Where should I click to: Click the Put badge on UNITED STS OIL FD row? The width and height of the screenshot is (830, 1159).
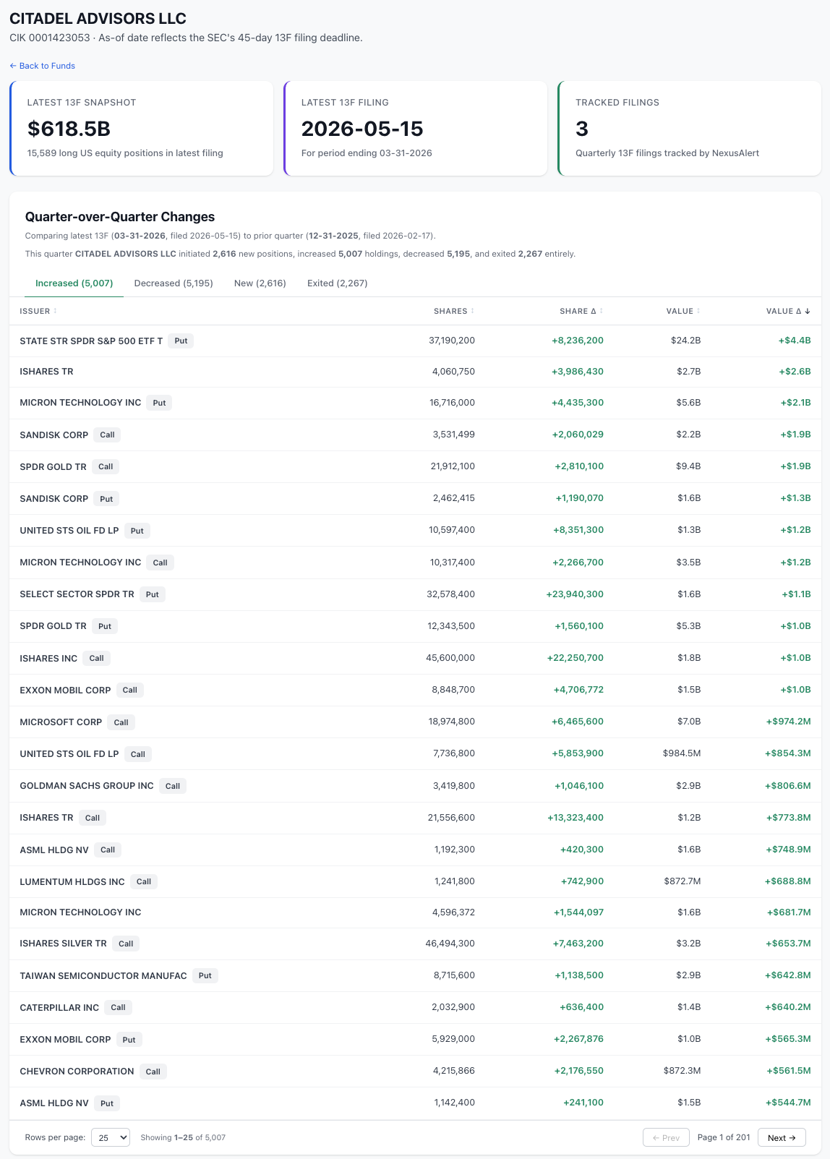[137, 530]
